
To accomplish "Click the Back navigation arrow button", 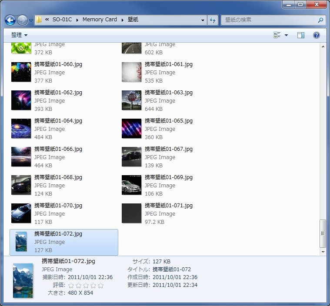I will click(x=10, y=20).
